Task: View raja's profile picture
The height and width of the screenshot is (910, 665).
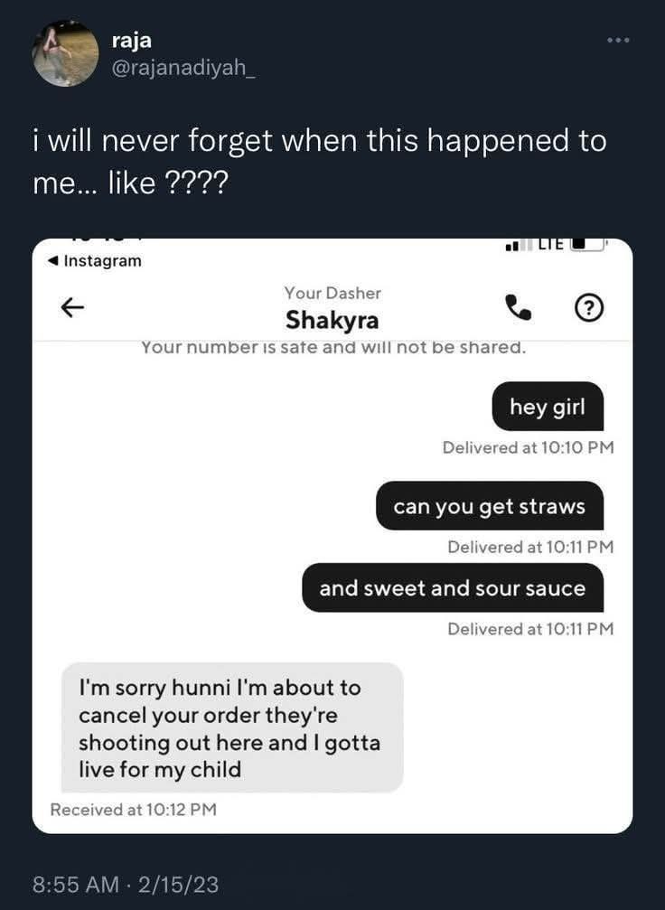Action: [x=66, y=53]
